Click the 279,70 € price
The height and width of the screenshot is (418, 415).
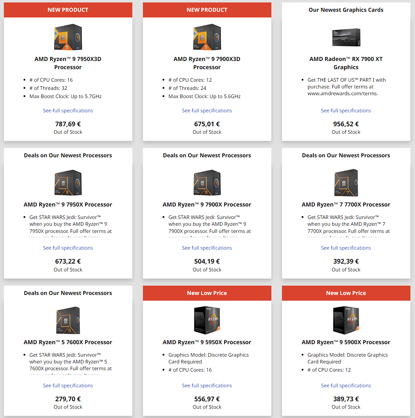pyautogui.click(x=68, y=399)
